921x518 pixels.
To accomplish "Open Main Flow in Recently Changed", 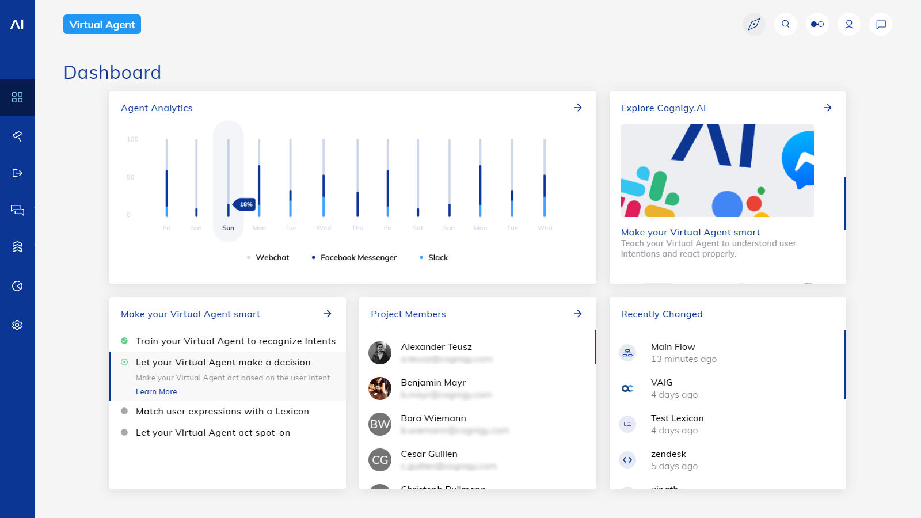I will pyautogui.click(x=672, y=347).
